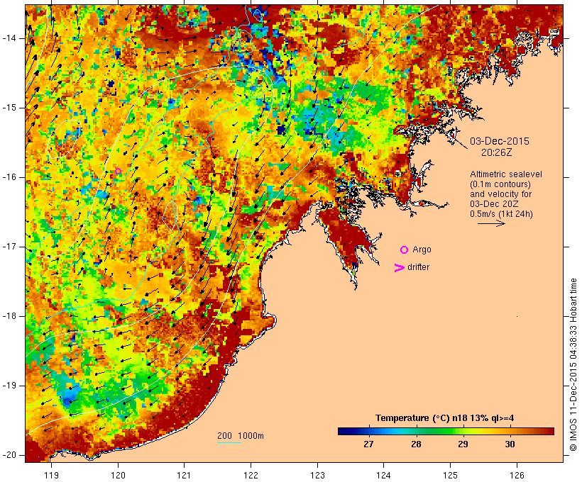Click the color bar tick label '27'
The height and width of the screenshot is (482, 582).
(368, 444)
